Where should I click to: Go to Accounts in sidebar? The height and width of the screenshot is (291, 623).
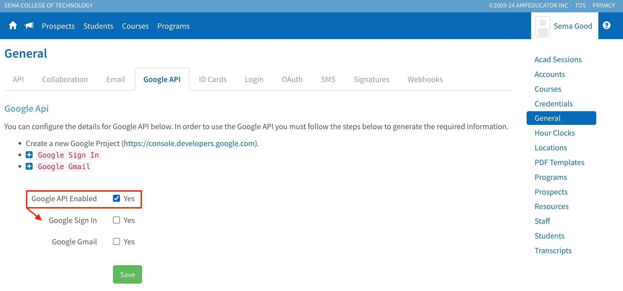[550, 74]
